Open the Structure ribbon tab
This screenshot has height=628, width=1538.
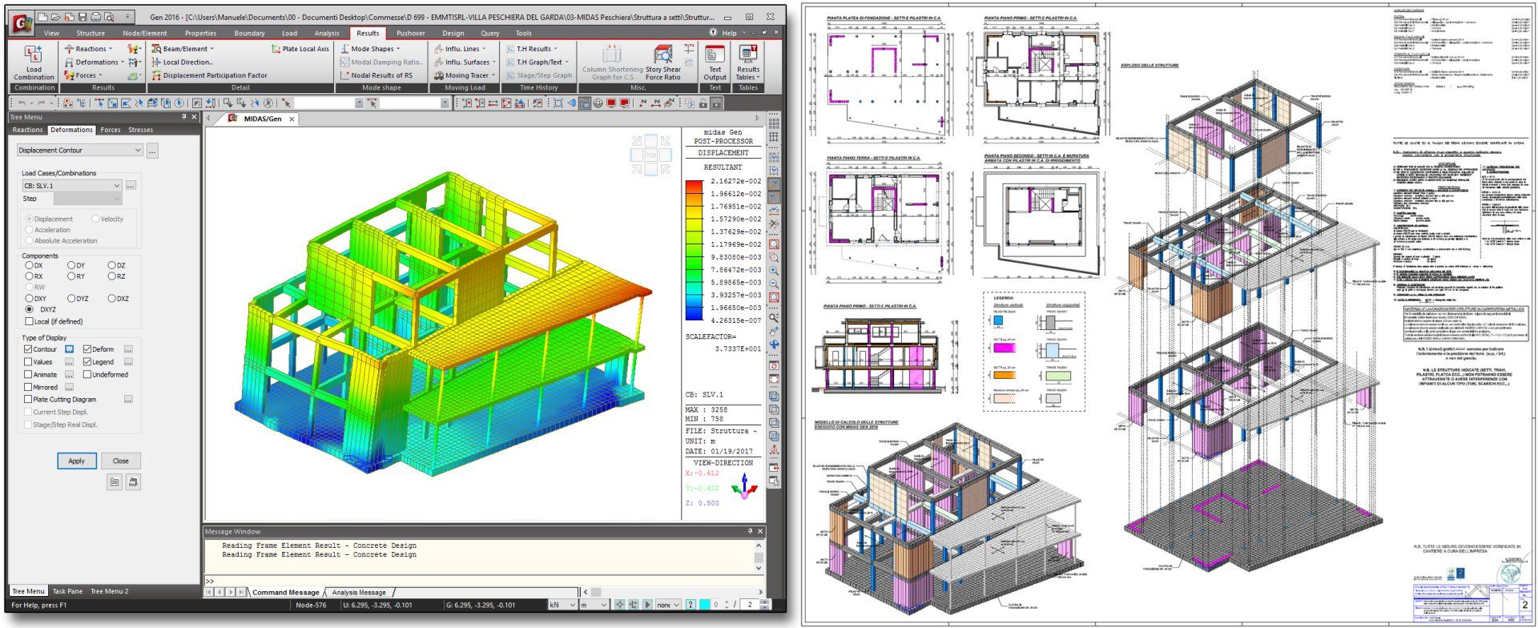point(91,33)
